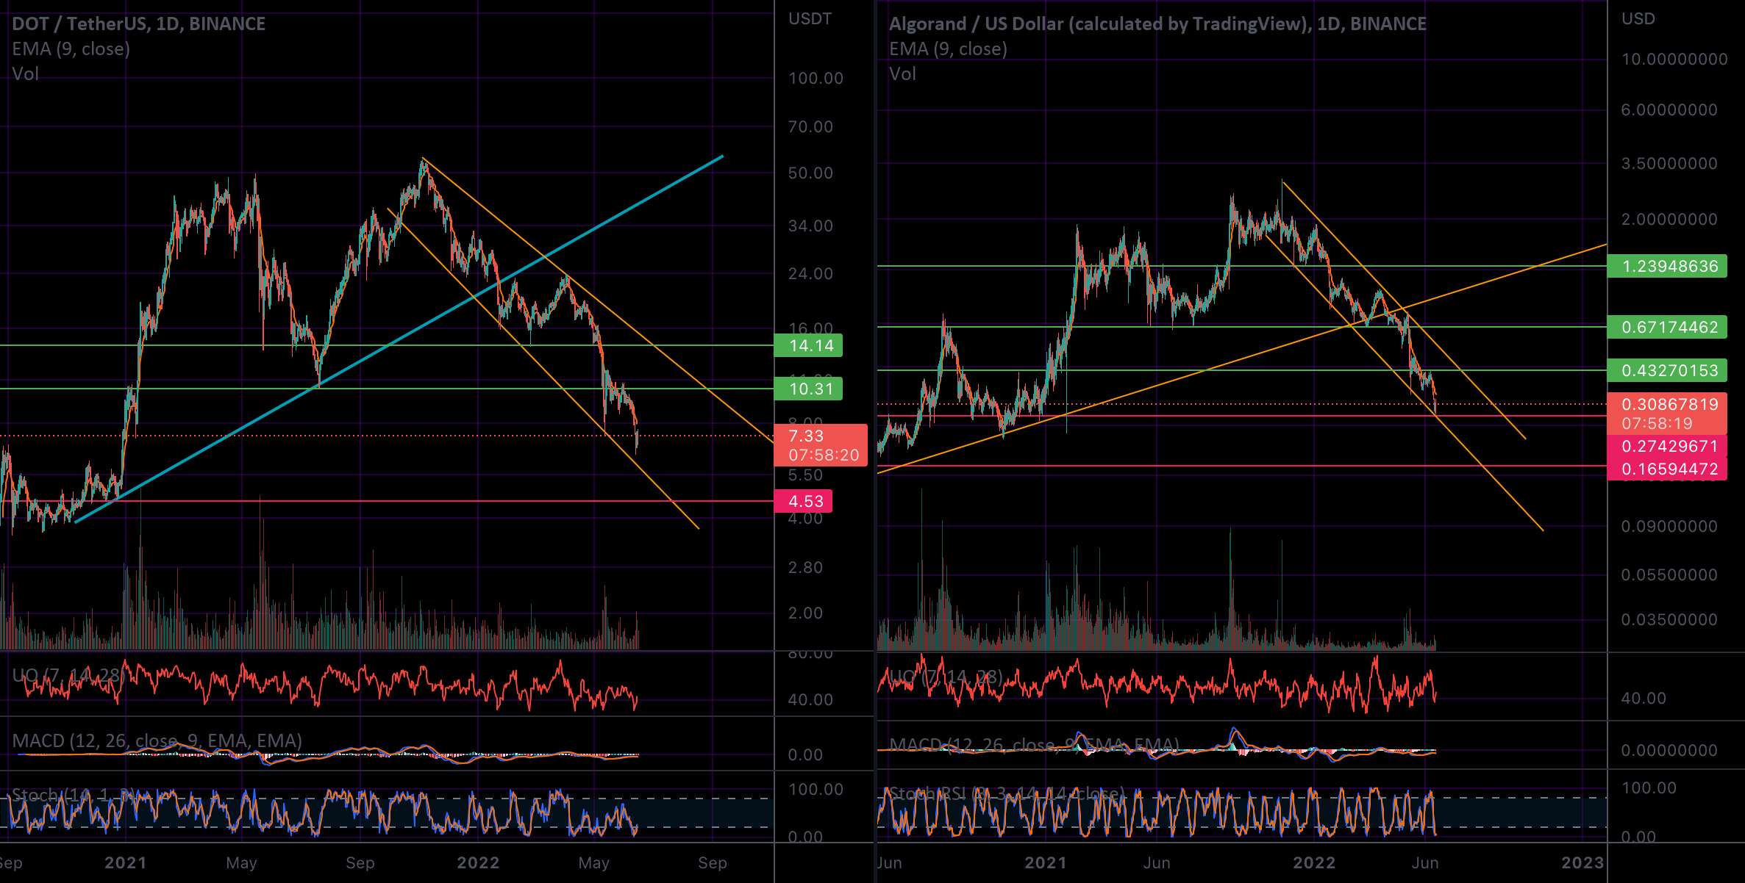Click the Vol label on the Algorand chart

(902, 73)
